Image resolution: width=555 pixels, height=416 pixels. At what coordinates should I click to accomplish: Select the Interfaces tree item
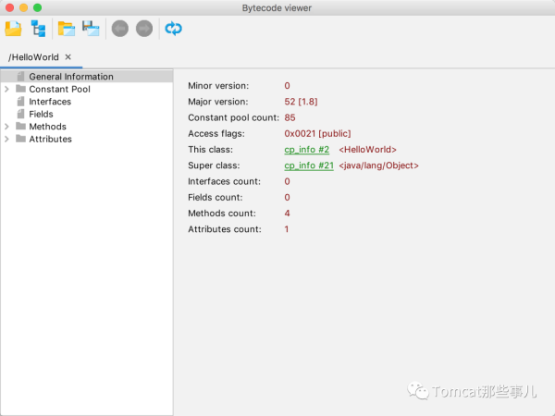click(x=49, y=102)
